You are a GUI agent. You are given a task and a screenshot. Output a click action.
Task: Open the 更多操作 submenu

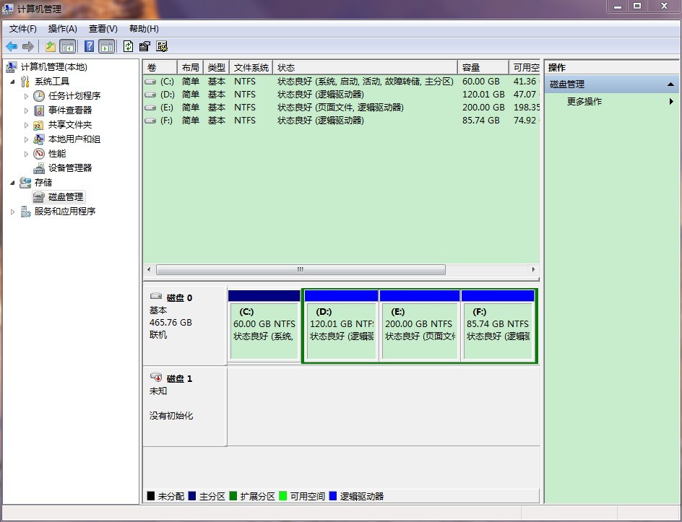point(612,101)
